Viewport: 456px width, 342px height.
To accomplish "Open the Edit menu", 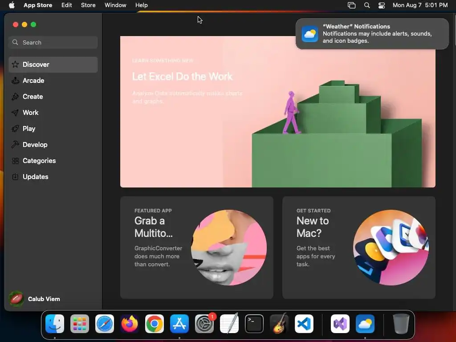I will [x=67, y=5].
